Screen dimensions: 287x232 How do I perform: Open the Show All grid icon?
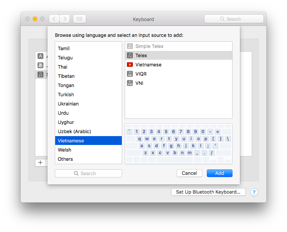[x=79, y=19]
